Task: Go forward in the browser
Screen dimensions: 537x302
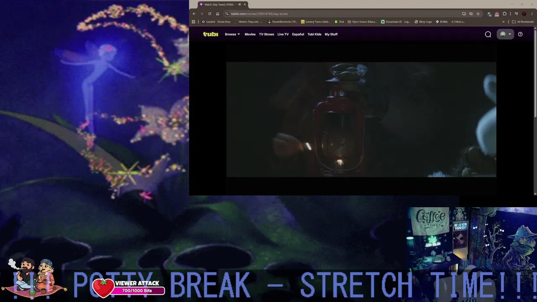Action: (x=201, y=14)
